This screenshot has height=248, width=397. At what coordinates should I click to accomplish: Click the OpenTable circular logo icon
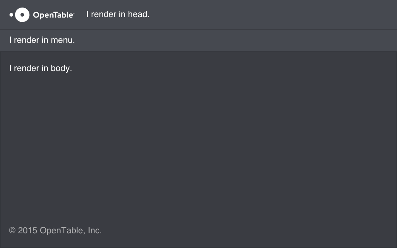tap(22, 15)
